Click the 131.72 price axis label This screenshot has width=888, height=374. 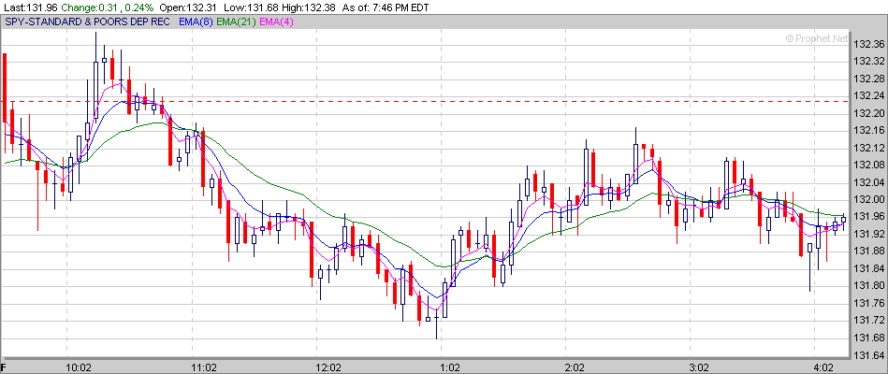tap(868, 321)
